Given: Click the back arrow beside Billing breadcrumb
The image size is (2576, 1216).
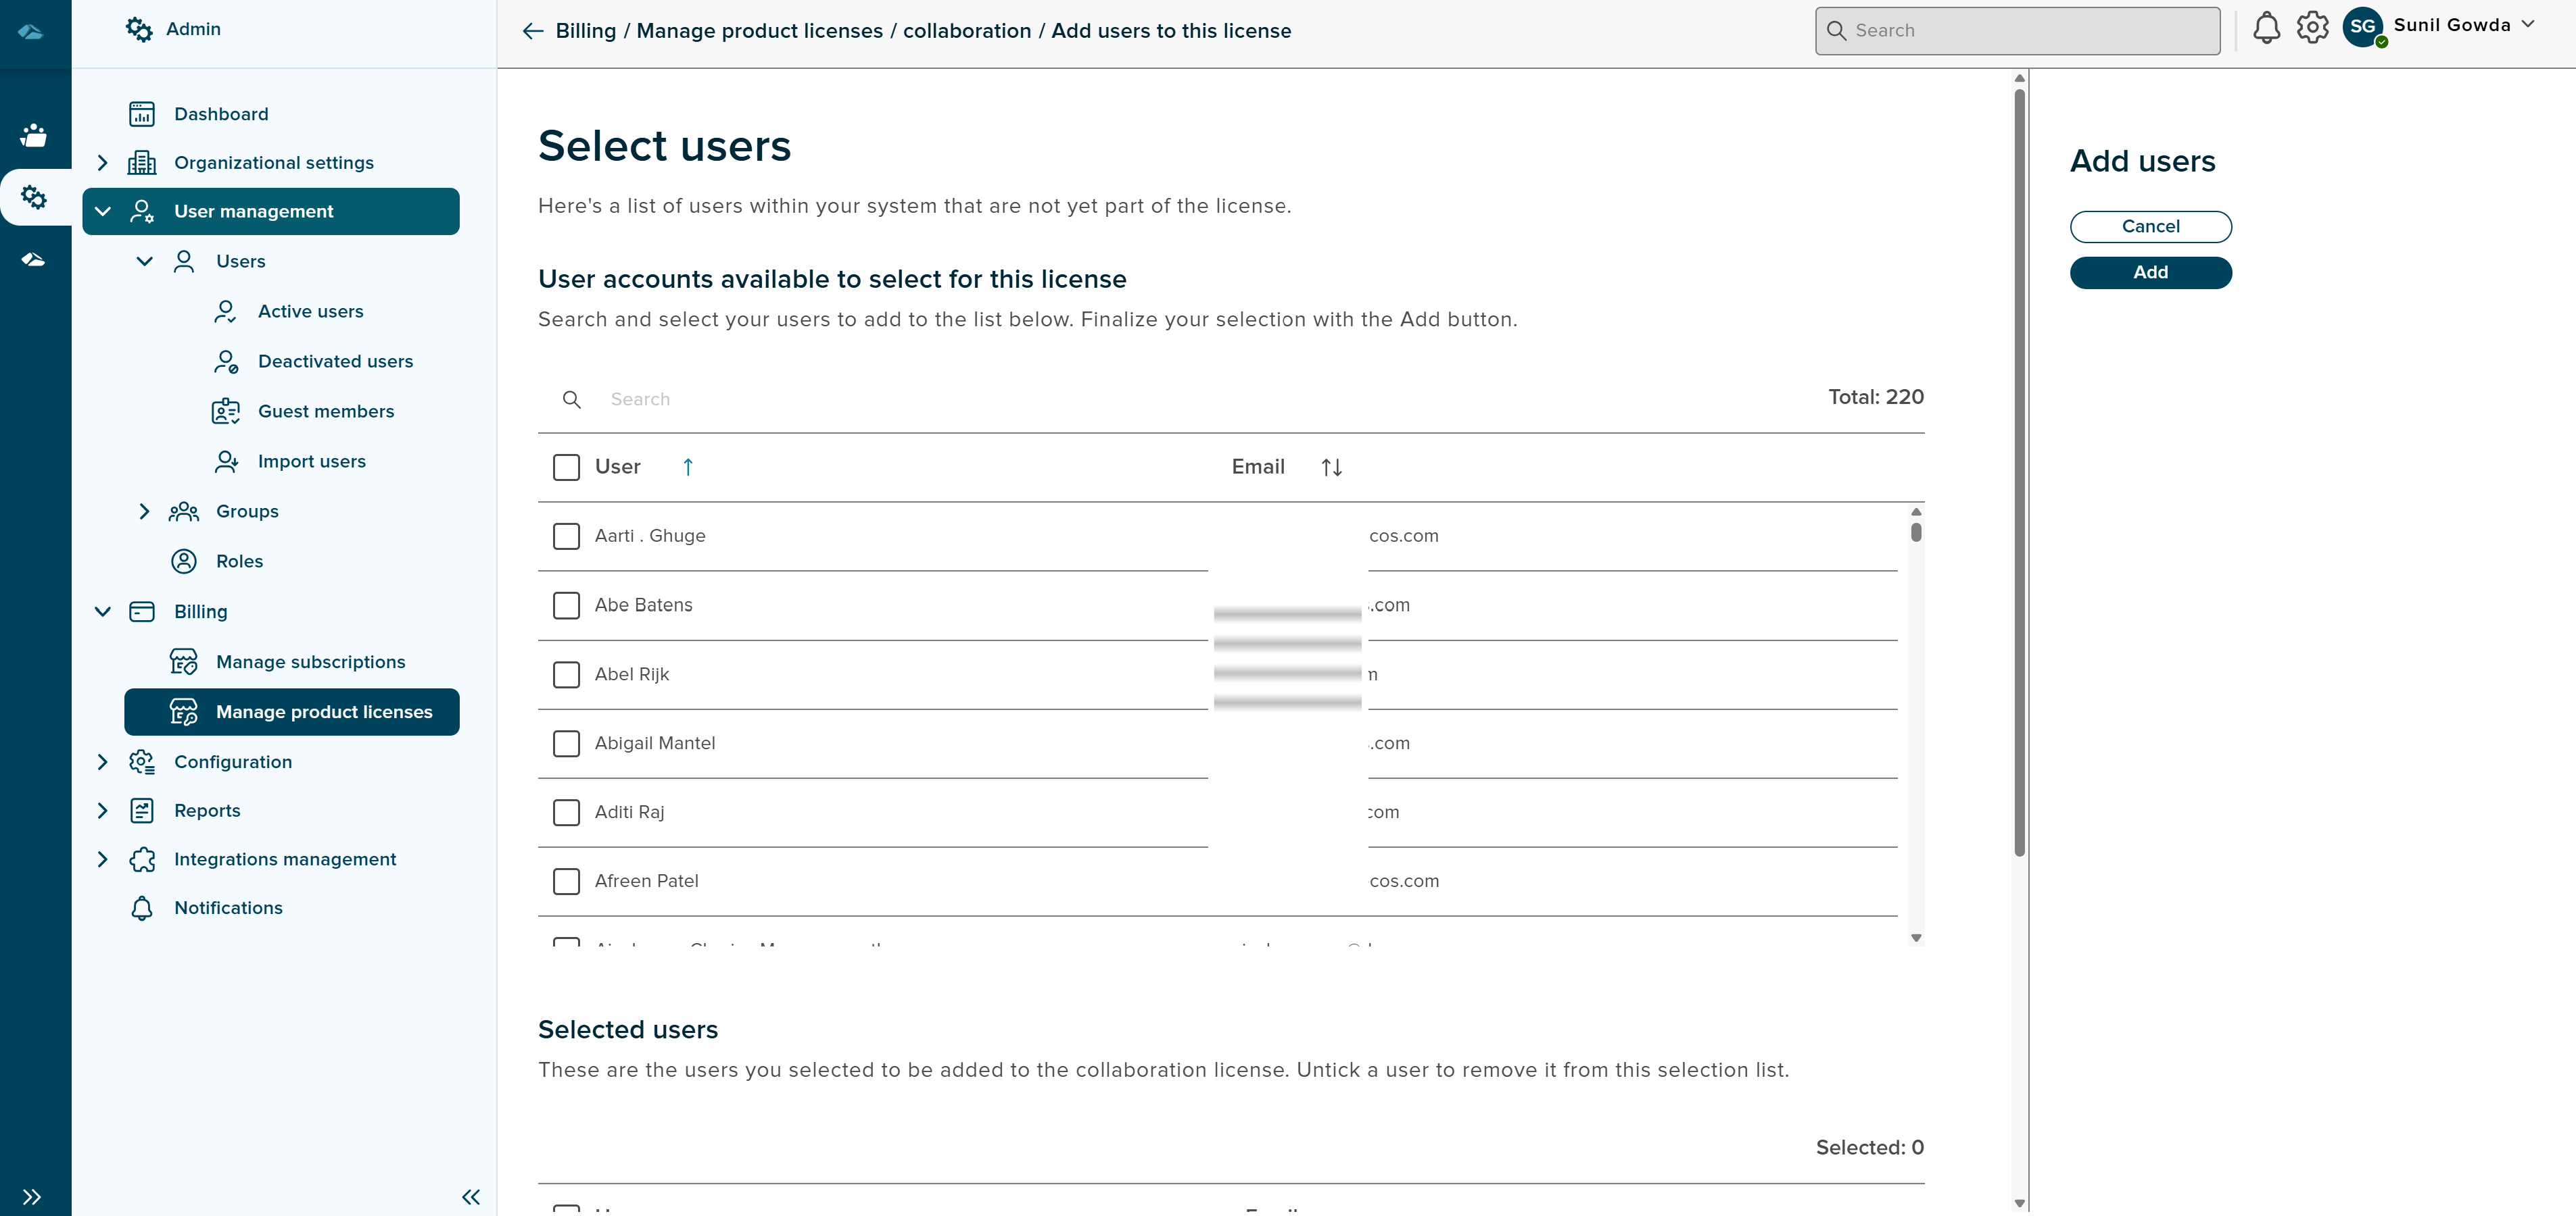Looking at the screenshot, I should tap(533, 31).
